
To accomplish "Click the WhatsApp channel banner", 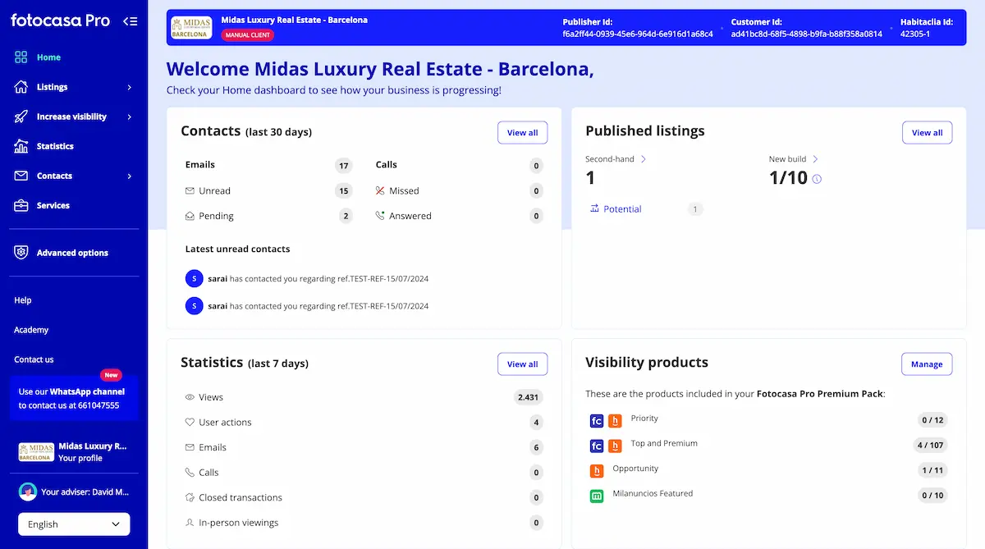I will 74,399.
